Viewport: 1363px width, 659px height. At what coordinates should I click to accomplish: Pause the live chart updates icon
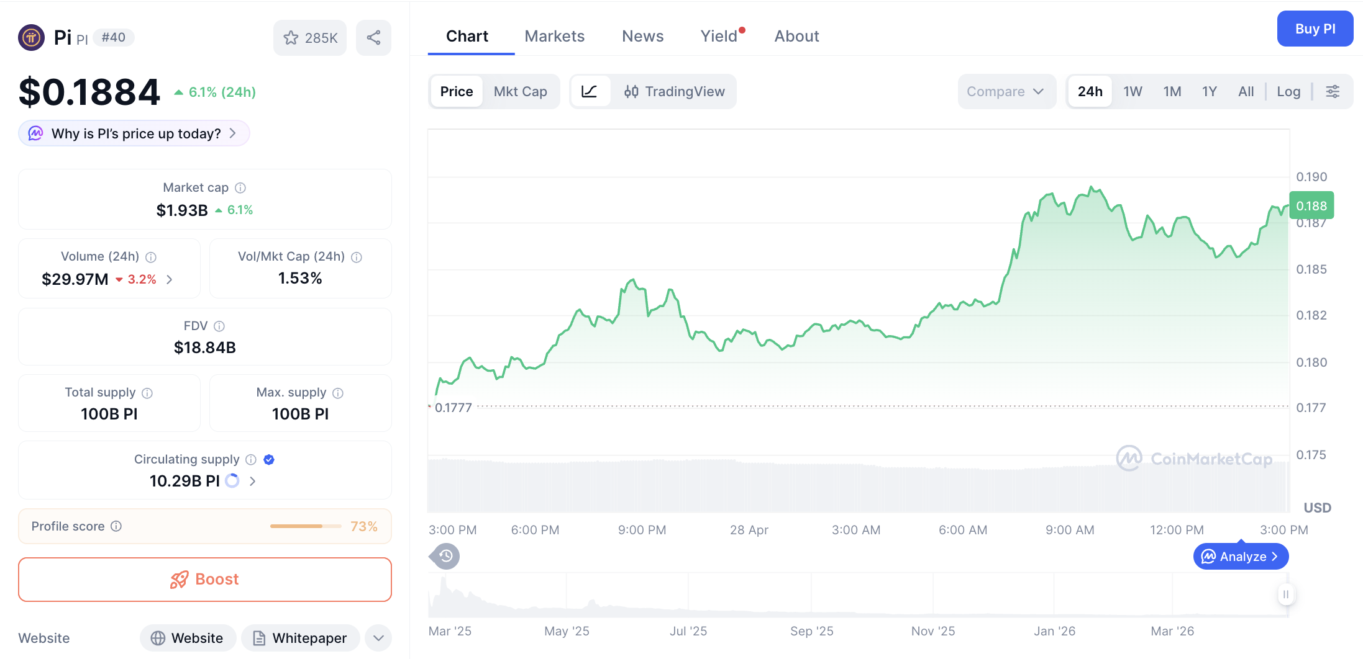pyautogui.click(x=1287, y=594)
